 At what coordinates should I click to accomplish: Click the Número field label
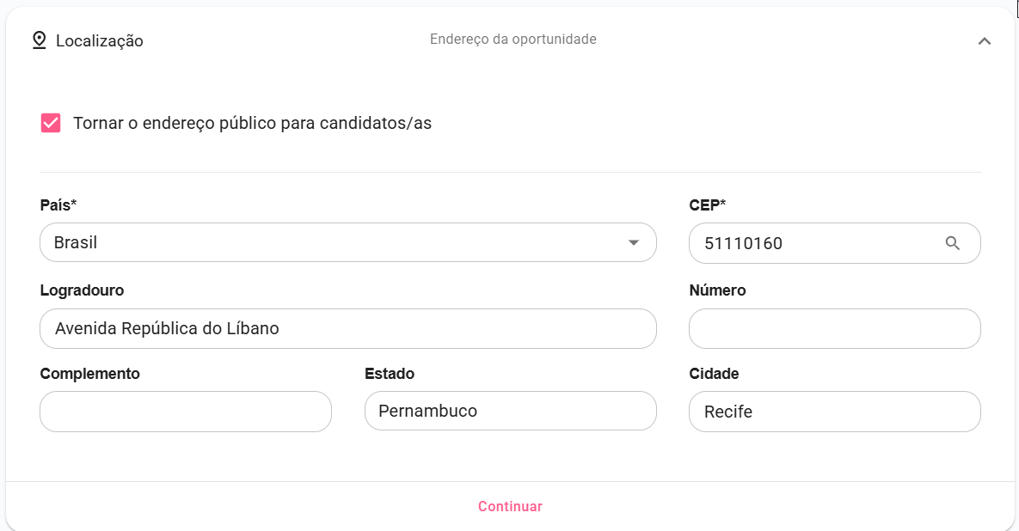717,290
